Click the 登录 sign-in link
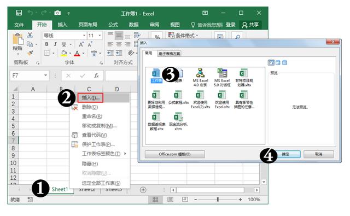350x216 pixels. pos(230,25)
